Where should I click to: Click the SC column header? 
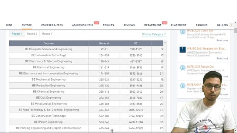pyautogui.click(x=136, y=43)
